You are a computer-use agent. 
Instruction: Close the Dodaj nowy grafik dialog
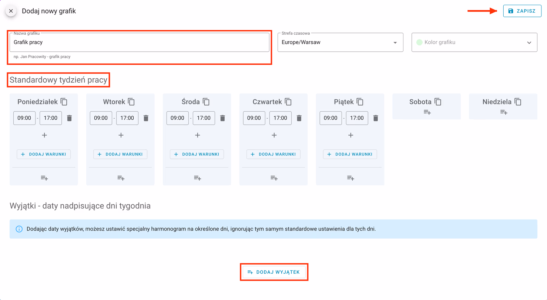pyautogui.click(x=11, y=11)
